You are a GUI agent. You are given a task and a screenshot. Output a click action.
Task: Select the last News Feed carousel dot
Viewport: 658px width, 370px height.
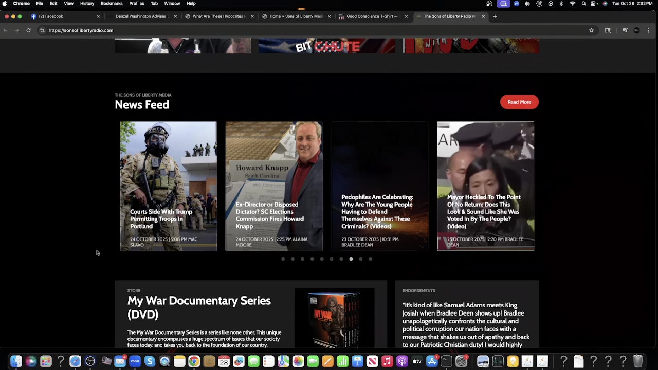point(370,259)
